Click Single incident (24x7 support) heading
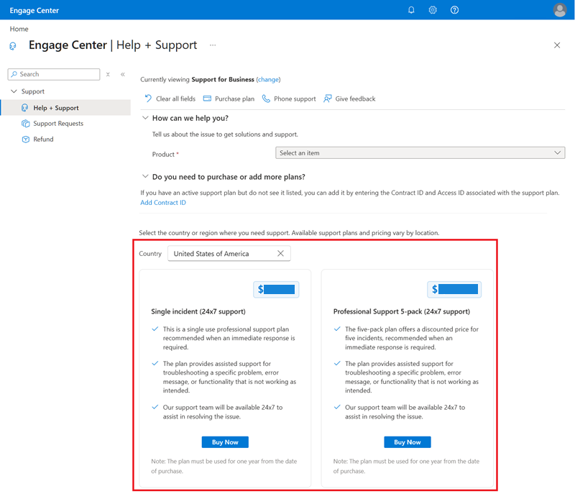The width and height of the screenshot is (575, 494). point(198,311)
